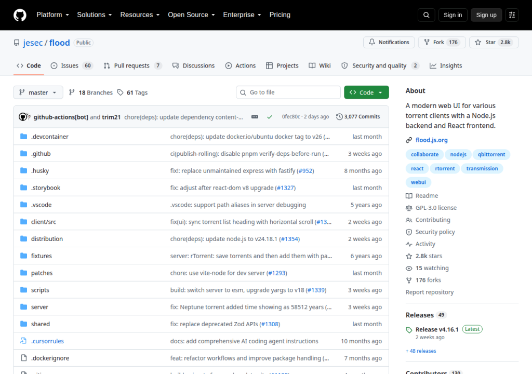Open the master branch selector
532x374 pixels.
click(38, 92)
